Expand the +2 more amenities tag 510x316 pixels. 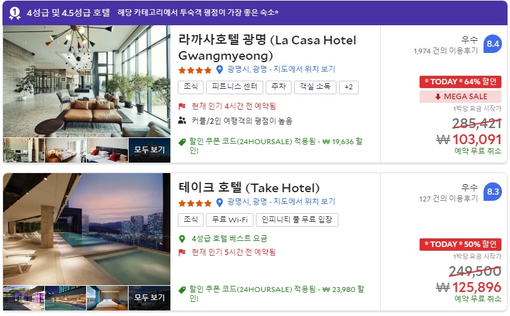(349, 87)
